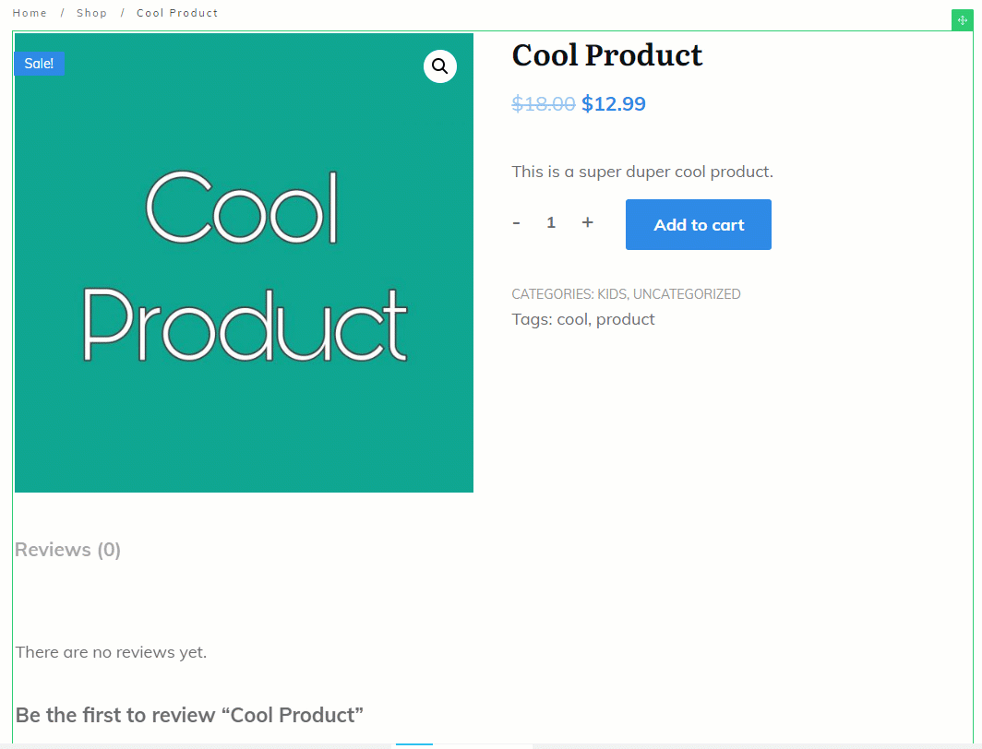Select the Reviews (0) tab

[x=67, y=550]
